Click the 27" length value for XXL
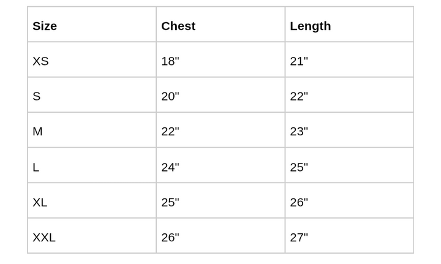Viewport: 441px width, 264px height. [x=298, y=237]
